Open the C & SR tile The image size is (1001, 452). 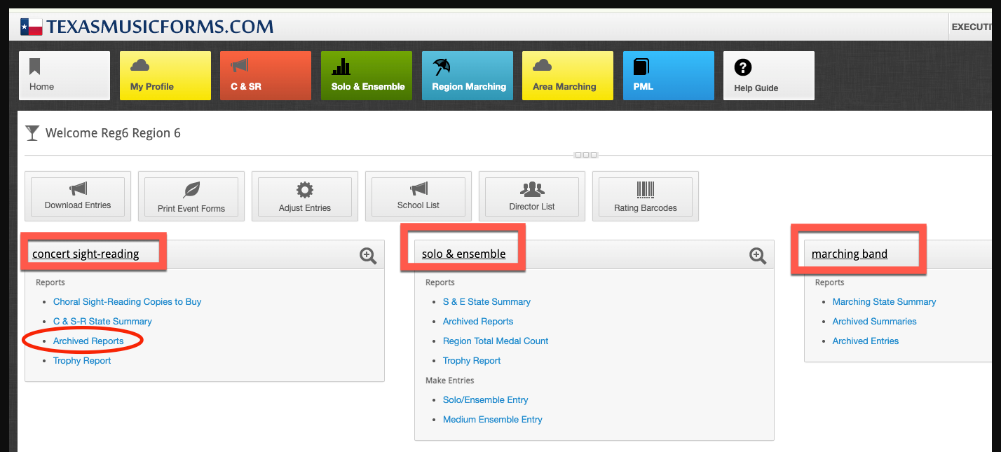click(266, 76)
